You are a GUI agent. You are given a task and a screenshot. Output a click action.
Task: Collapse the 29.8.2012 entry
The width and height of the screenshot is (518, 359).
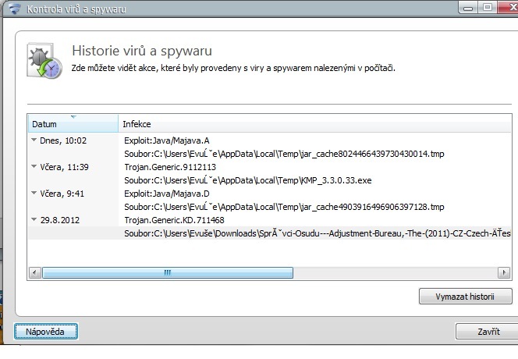34,220
